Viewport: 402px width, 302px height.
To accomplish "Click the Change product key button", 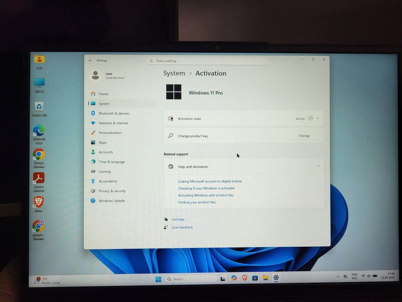I will click(304, 135).
